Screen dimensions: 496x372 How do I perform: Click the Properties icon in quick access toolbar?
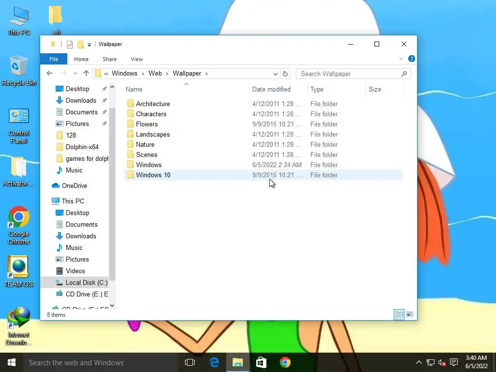pos(70,44)
